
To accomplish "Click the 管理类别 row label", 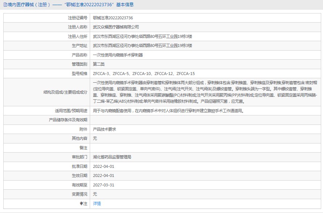I will tap(80, 64).
